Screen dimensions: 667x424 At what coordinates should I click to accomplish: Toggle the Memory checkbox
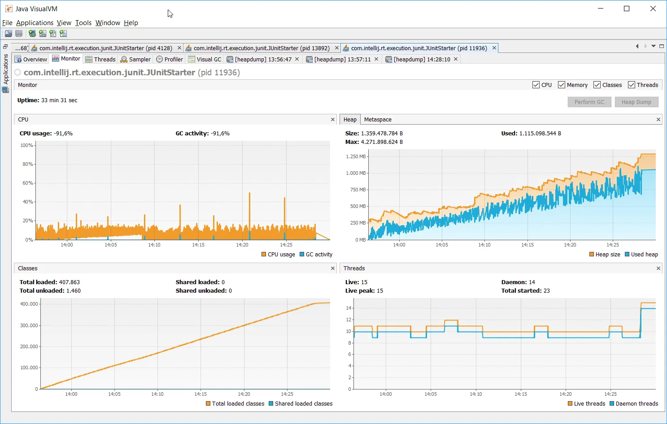(x=562, y=85)
